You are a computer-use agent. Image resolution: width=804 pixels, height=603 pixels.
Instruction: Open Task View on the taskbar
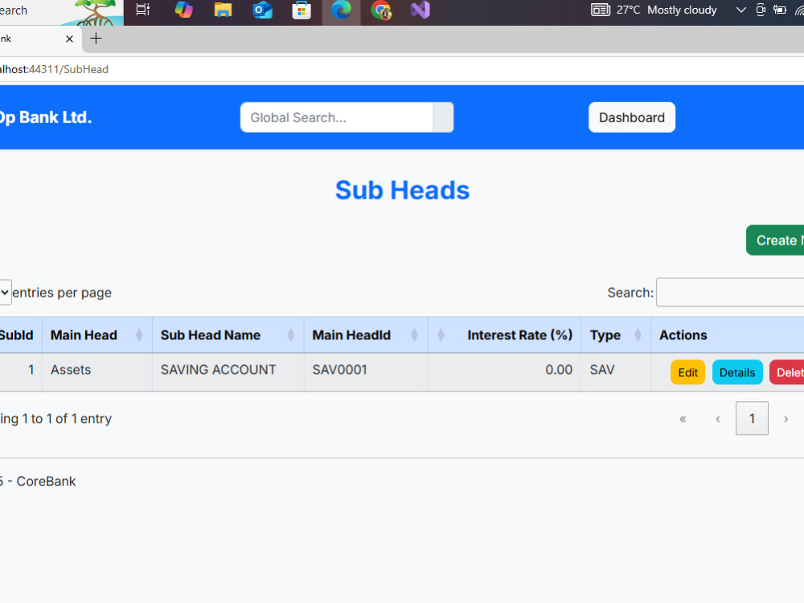pos(142,10)
